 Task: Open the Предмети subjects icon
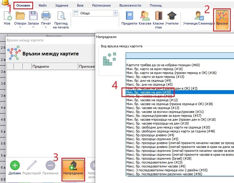tap(130, 16)
